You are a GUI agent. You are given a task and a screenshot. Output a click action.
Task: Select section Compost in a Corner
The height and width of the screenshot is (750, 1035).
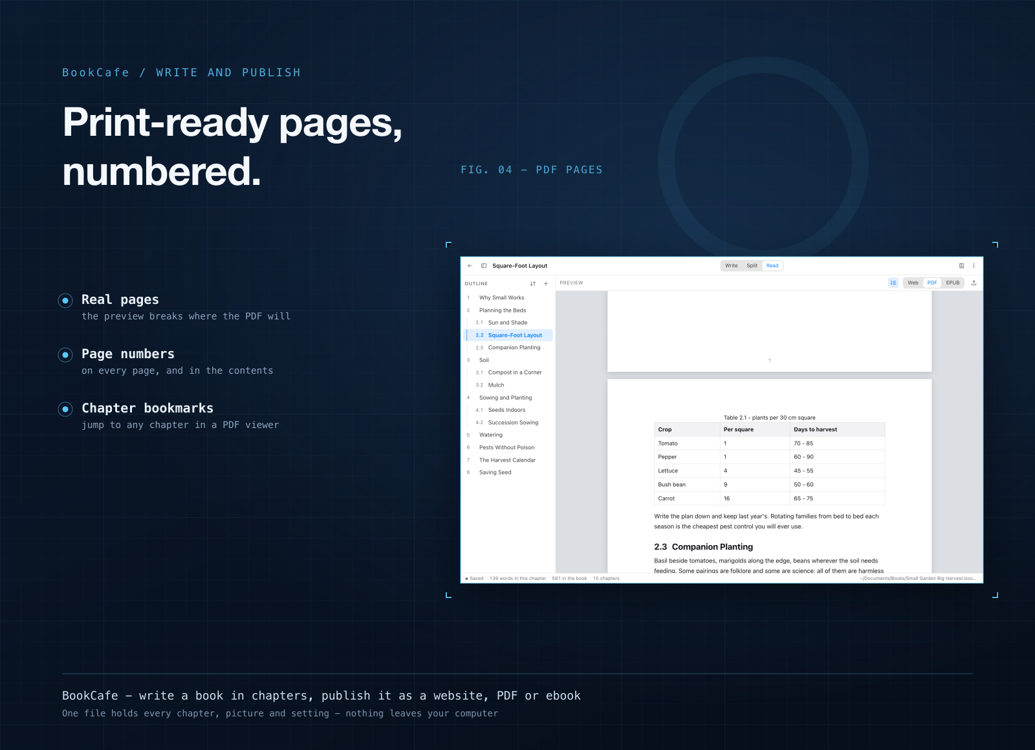tap(508, 372)
